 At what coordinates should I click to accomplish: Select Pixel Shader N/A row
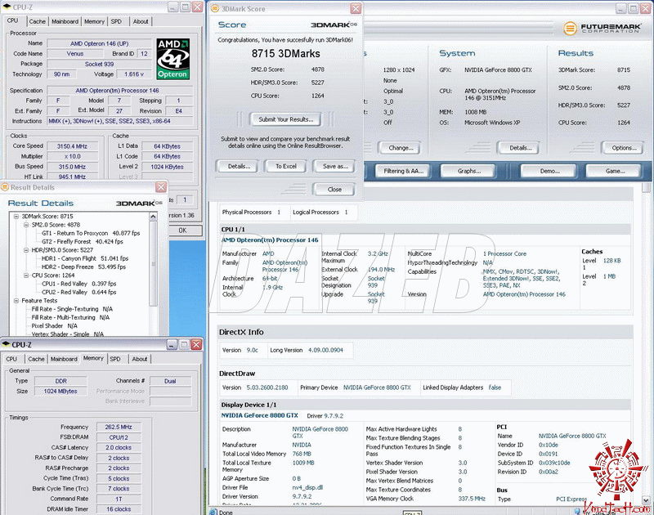pyautogui.click(x=54, y=325)
